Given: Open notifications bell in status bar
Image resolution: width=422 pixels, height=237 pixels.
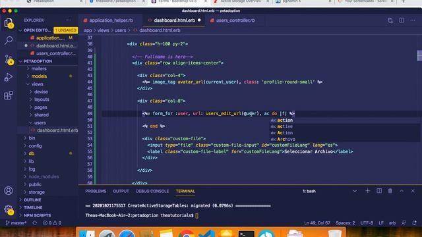Looking at the screenshot, I should click(x=414, y=223).
